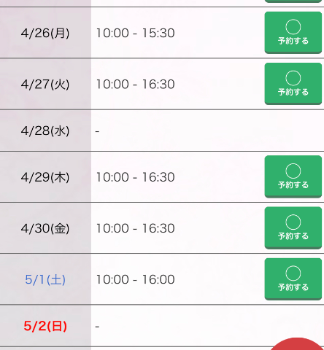The width and height of the screenshot is (324, 350).
Task: Click 予約する for 4/27(火)
Action: point(293,84)
